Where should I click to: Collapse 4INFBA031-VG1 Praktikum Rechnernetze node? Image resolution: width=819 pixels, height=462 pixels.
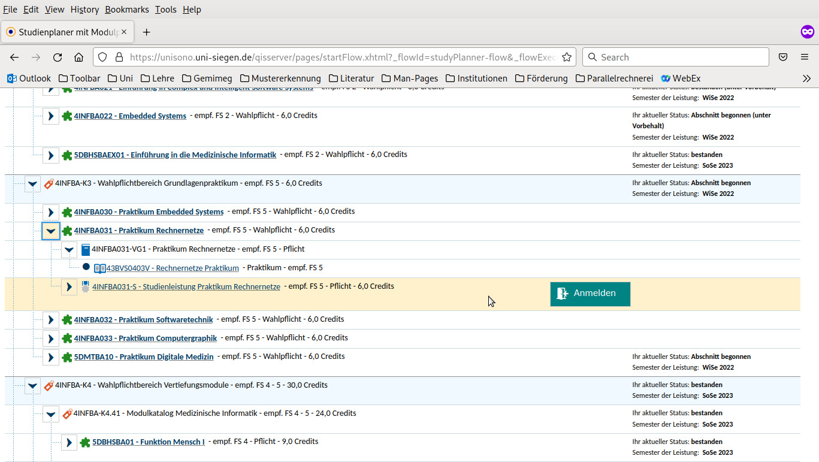(x=69, y=249)
